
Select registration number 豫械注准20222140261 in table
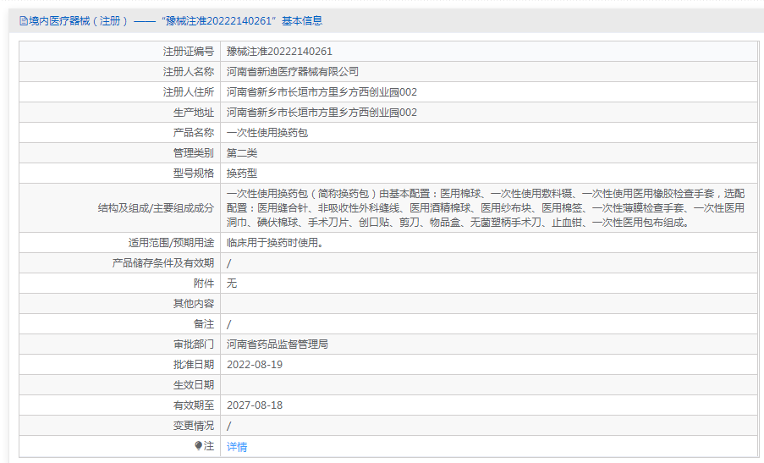279,51
